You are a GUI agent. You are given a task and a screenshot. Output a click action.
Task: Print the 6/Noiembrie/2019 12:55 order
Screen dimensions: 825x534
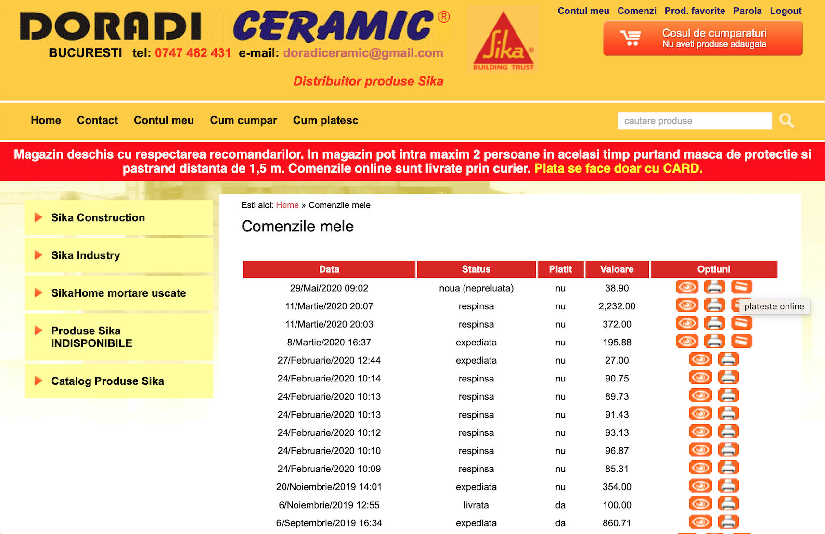[x=728, y=504]
